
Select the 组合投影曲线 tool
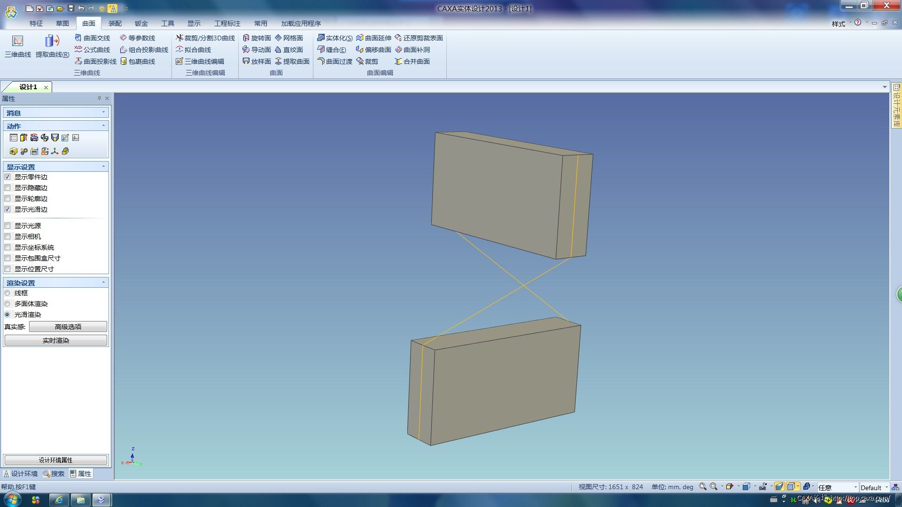coord(144,50)
